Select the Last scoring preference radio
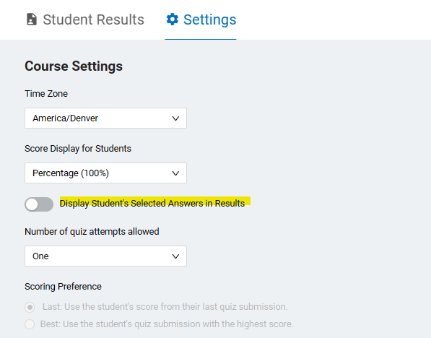Viewport: 431px width, 338px height. [x=30, y=307]
